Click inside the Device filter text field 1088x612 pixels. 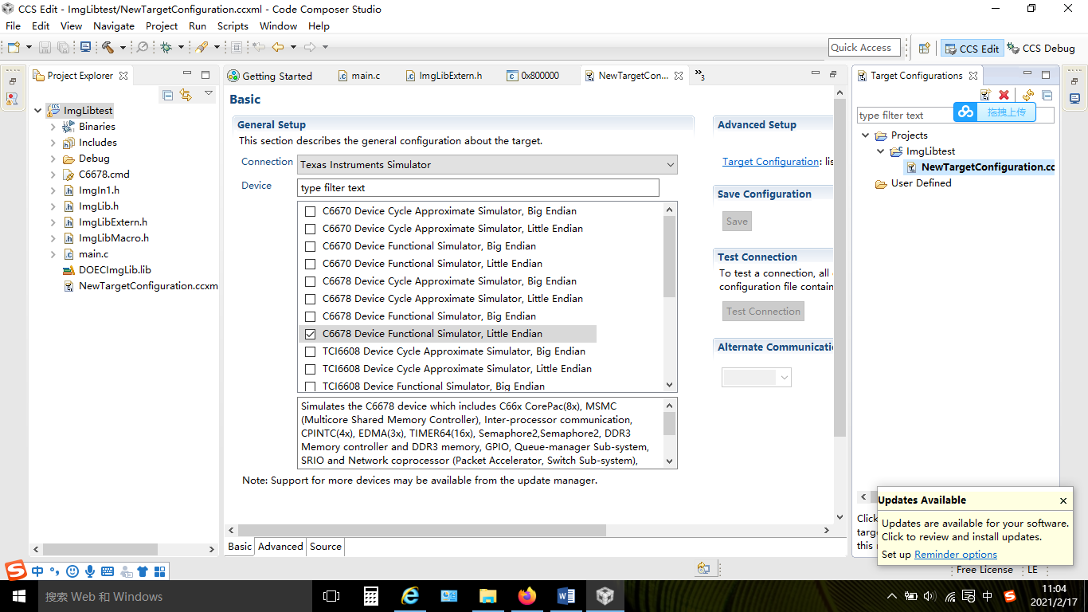tap(478, 187)
